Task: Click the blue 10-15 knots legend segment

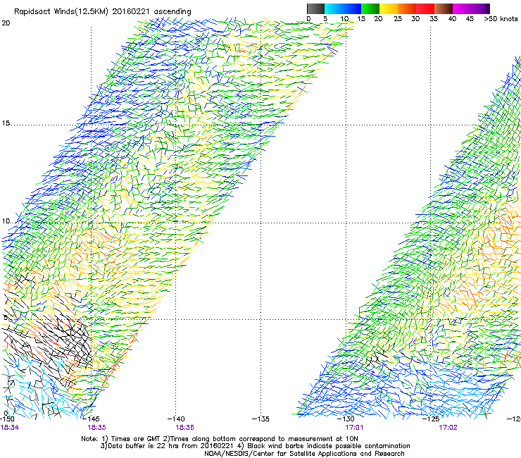Action: pyautogui.click(x=352, y=8)
